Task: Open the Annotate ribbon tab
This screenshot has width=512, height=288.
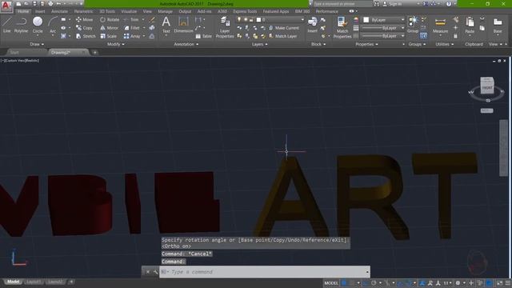Action: tap(59, 11)
